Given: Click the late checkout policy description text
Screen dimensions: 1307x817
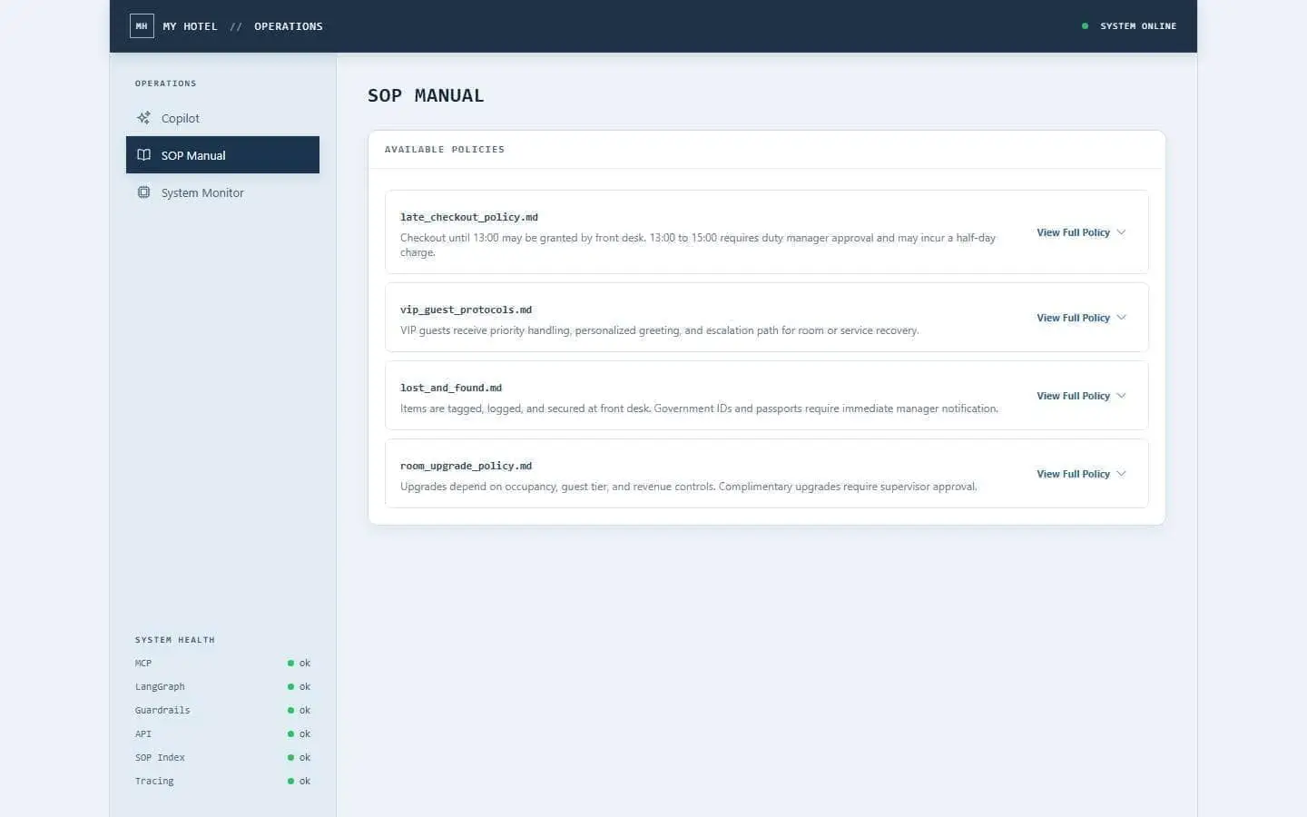Looking at the screenshot, I should click(698, 245).
